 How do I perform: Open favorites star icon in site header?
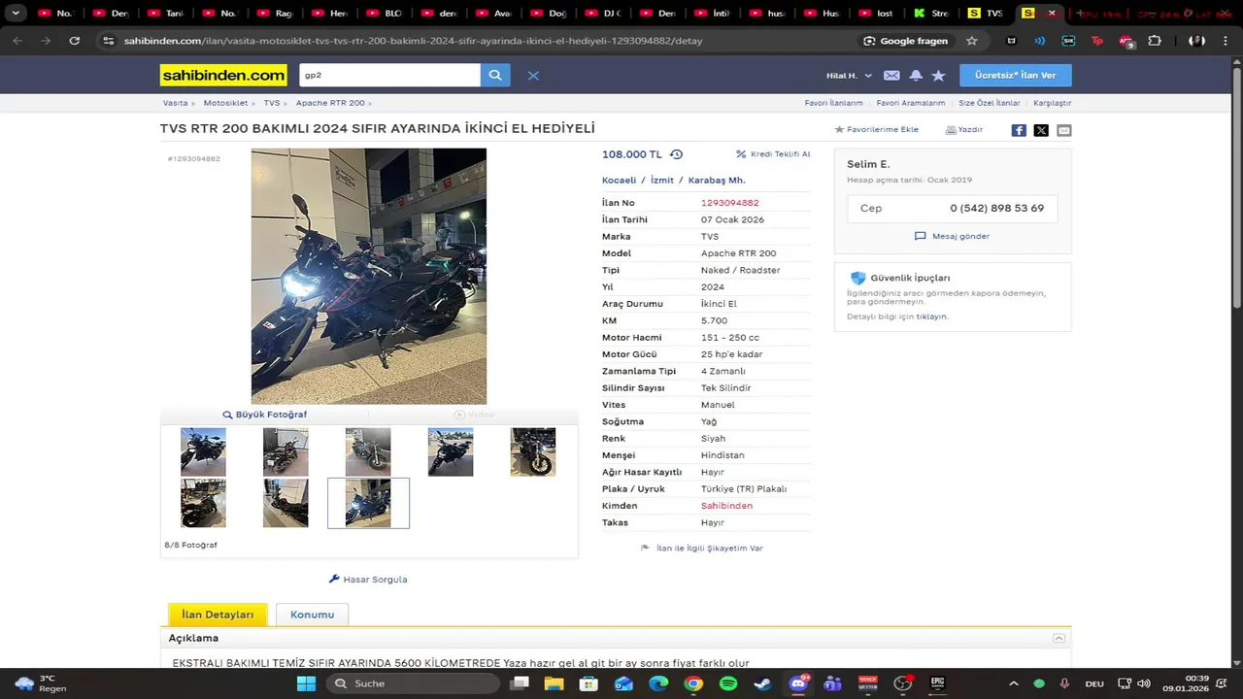pos(938,75)
